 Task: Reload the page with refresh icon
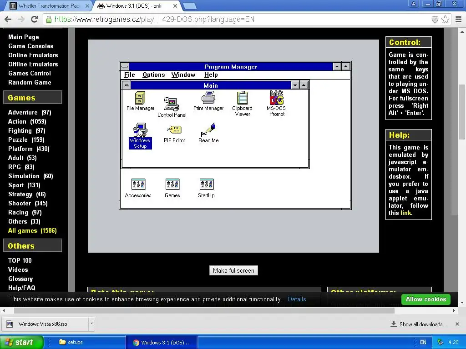[35, 19]
